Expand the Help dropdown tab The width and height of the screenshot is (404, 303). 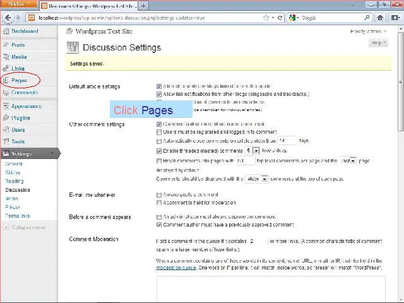coord(378,42)
